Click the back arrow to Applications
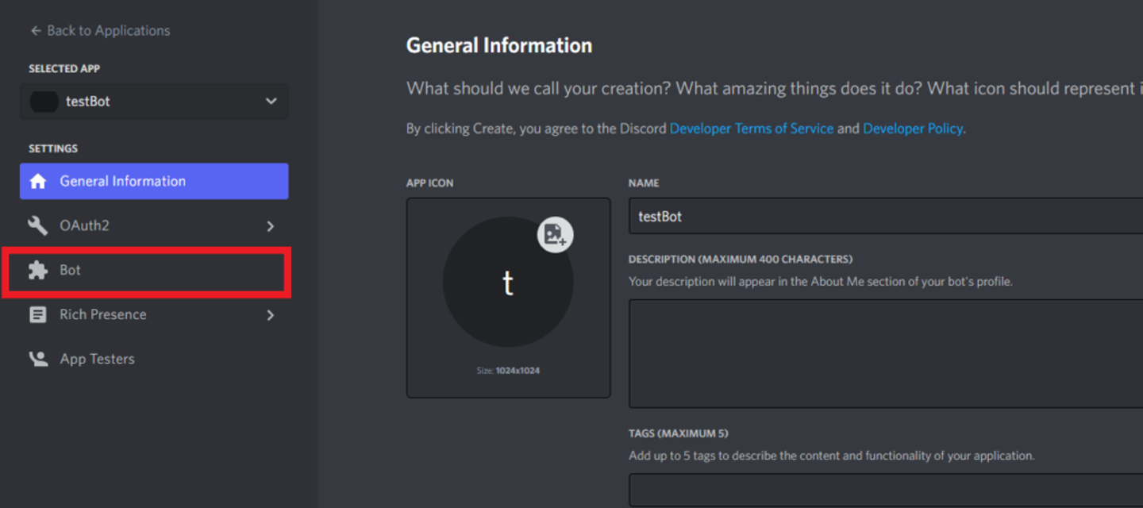The image size is (1143, 508). (36, 31)
